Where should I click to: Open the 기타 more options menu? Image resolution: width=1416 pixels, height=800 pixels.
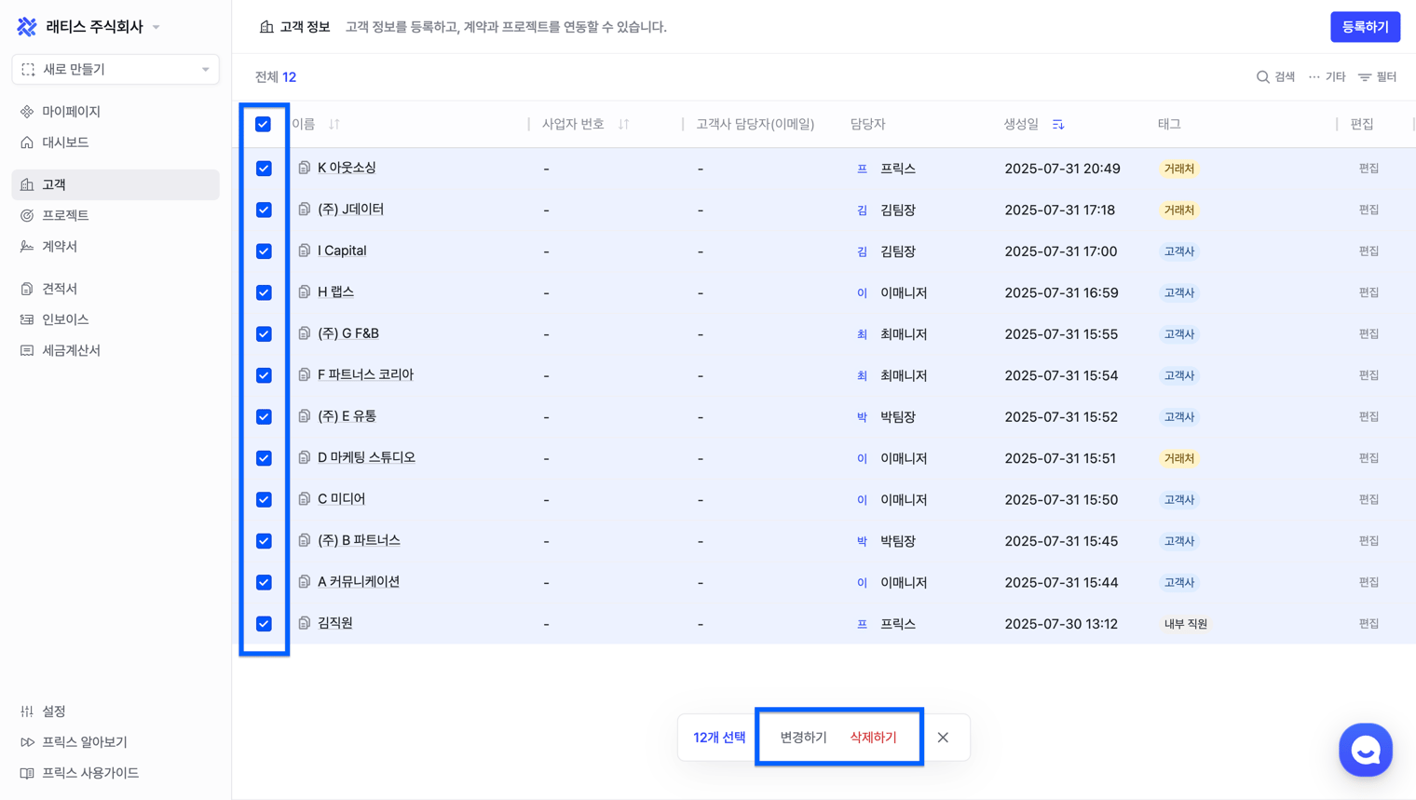pos(1327,77)
